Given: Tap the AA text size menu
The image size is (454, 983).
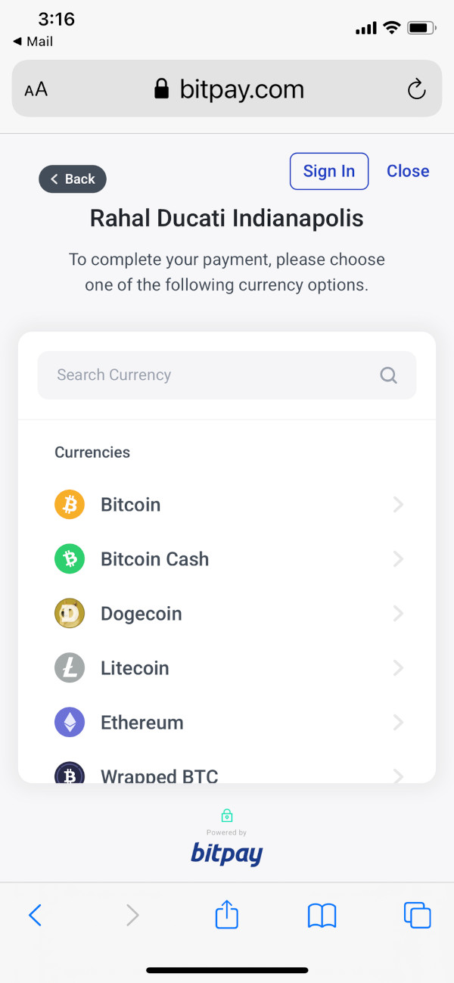Looking at the screenshot, I should [35, 89].
